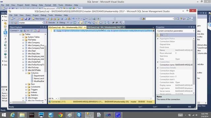Collapse the Columns folder
The width and height of the screenshot is (211, 118).
coord(26,73)
